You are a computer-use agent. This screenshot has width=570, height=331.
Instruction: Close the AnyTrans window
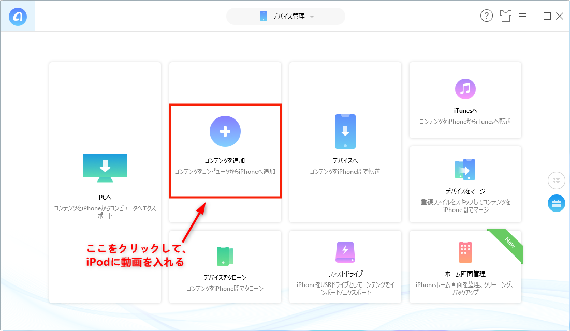click(560, 16)
